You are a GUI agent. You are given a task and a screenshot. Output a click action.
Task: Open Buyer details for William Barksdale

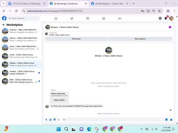click(59, 100)
